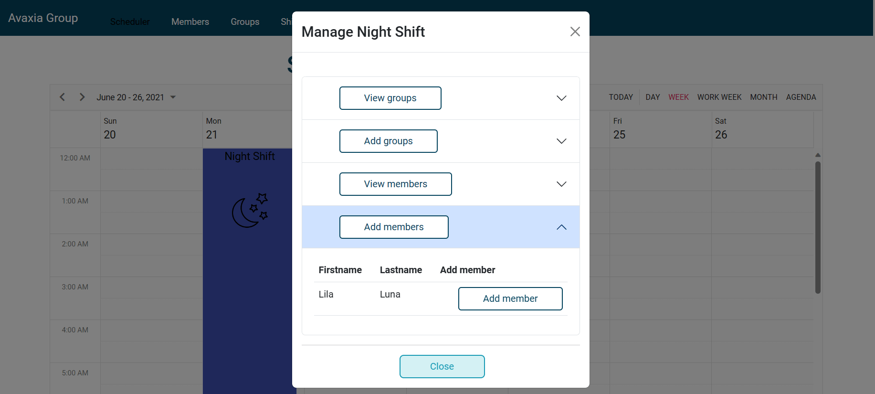The height and width of the screenshot is (394, 875).
Task: Close the Manage Night Shift dialog
Action: click(x=442, y=366)
